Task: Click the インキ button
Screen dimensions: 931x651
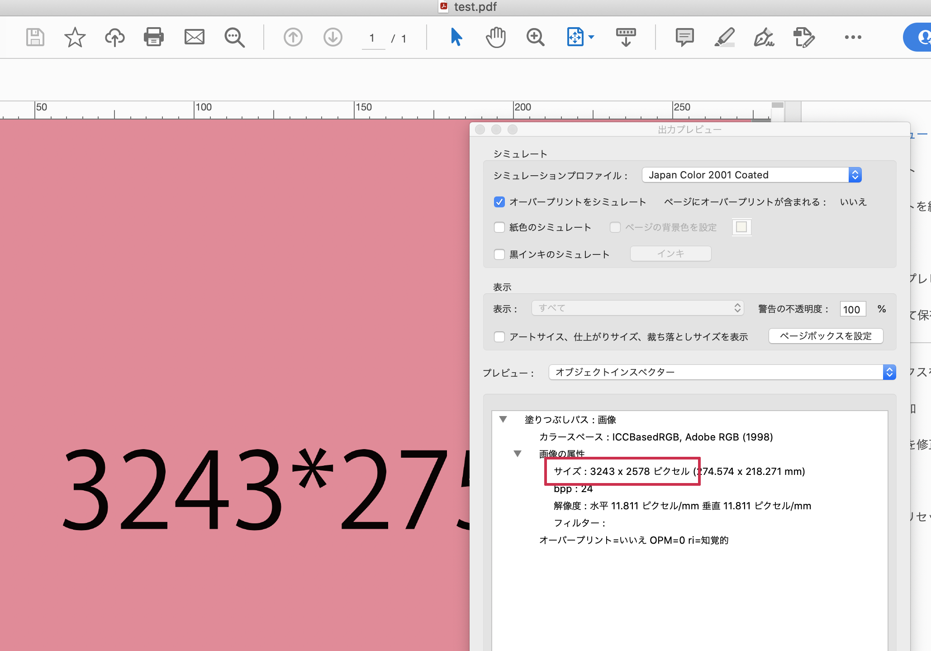Action: click(670, 254)
